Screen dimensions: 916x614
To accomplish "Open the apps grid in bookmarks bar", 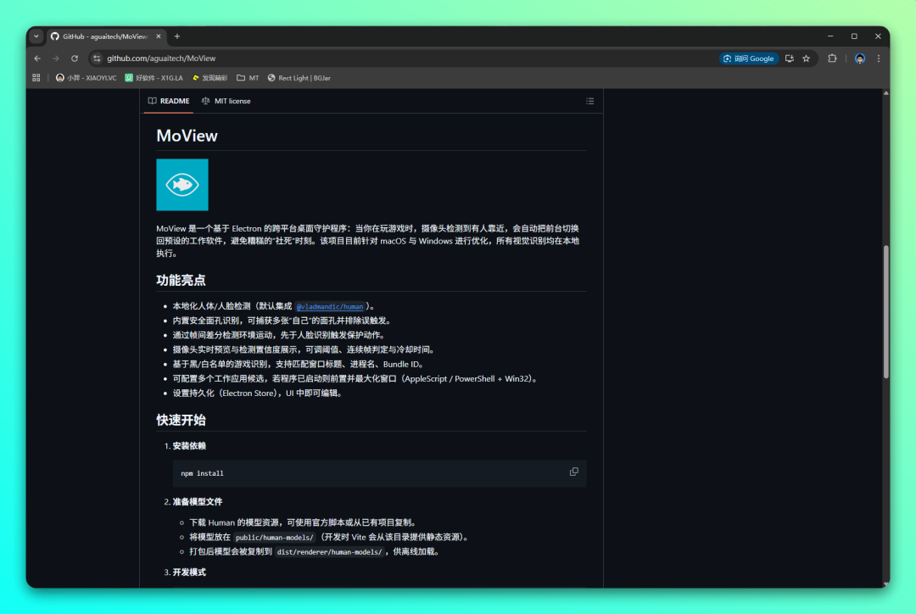I will coord(36,78).
